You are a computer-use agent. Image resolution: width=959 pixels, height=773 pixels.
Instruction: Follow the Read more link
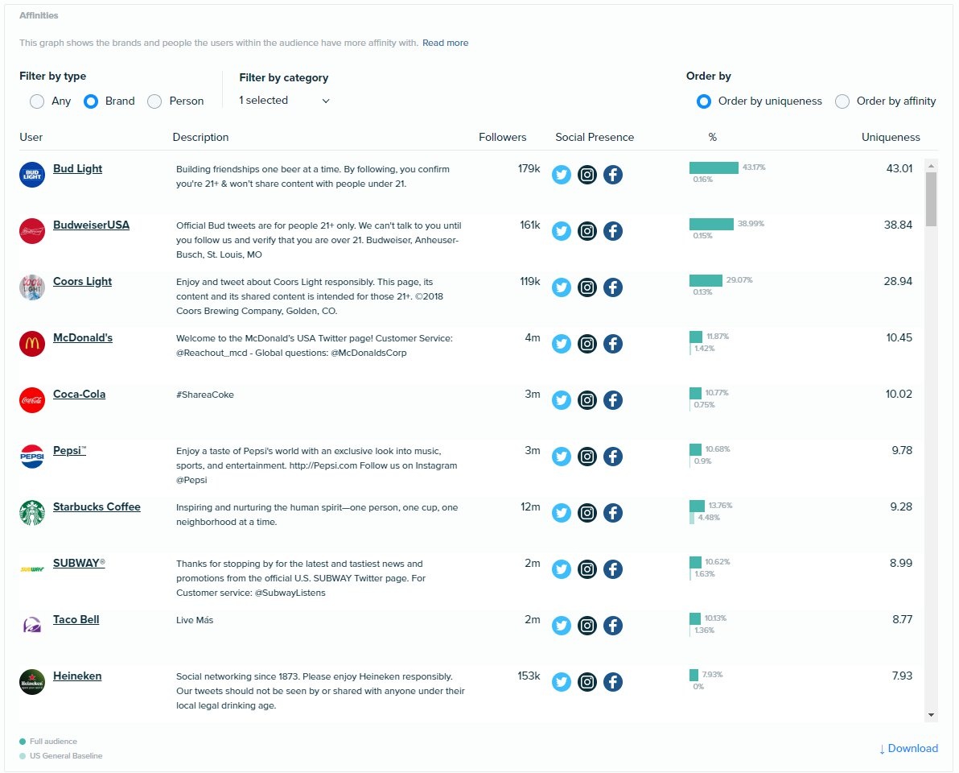(445, 43)
